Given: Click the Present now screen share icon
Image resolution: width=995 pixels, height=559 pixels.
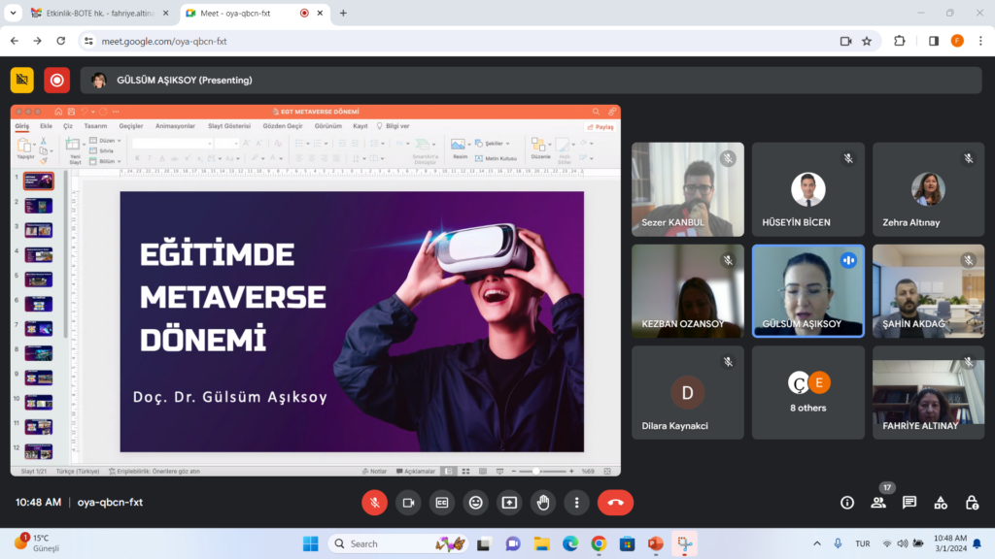Looking at the screenshot, I should click(509, 503).
